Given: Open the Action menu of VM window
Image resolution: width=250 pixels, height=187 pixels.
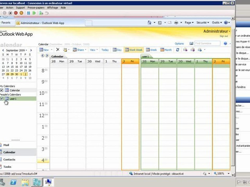Looking at the screenshot, I should pos(10,8).
